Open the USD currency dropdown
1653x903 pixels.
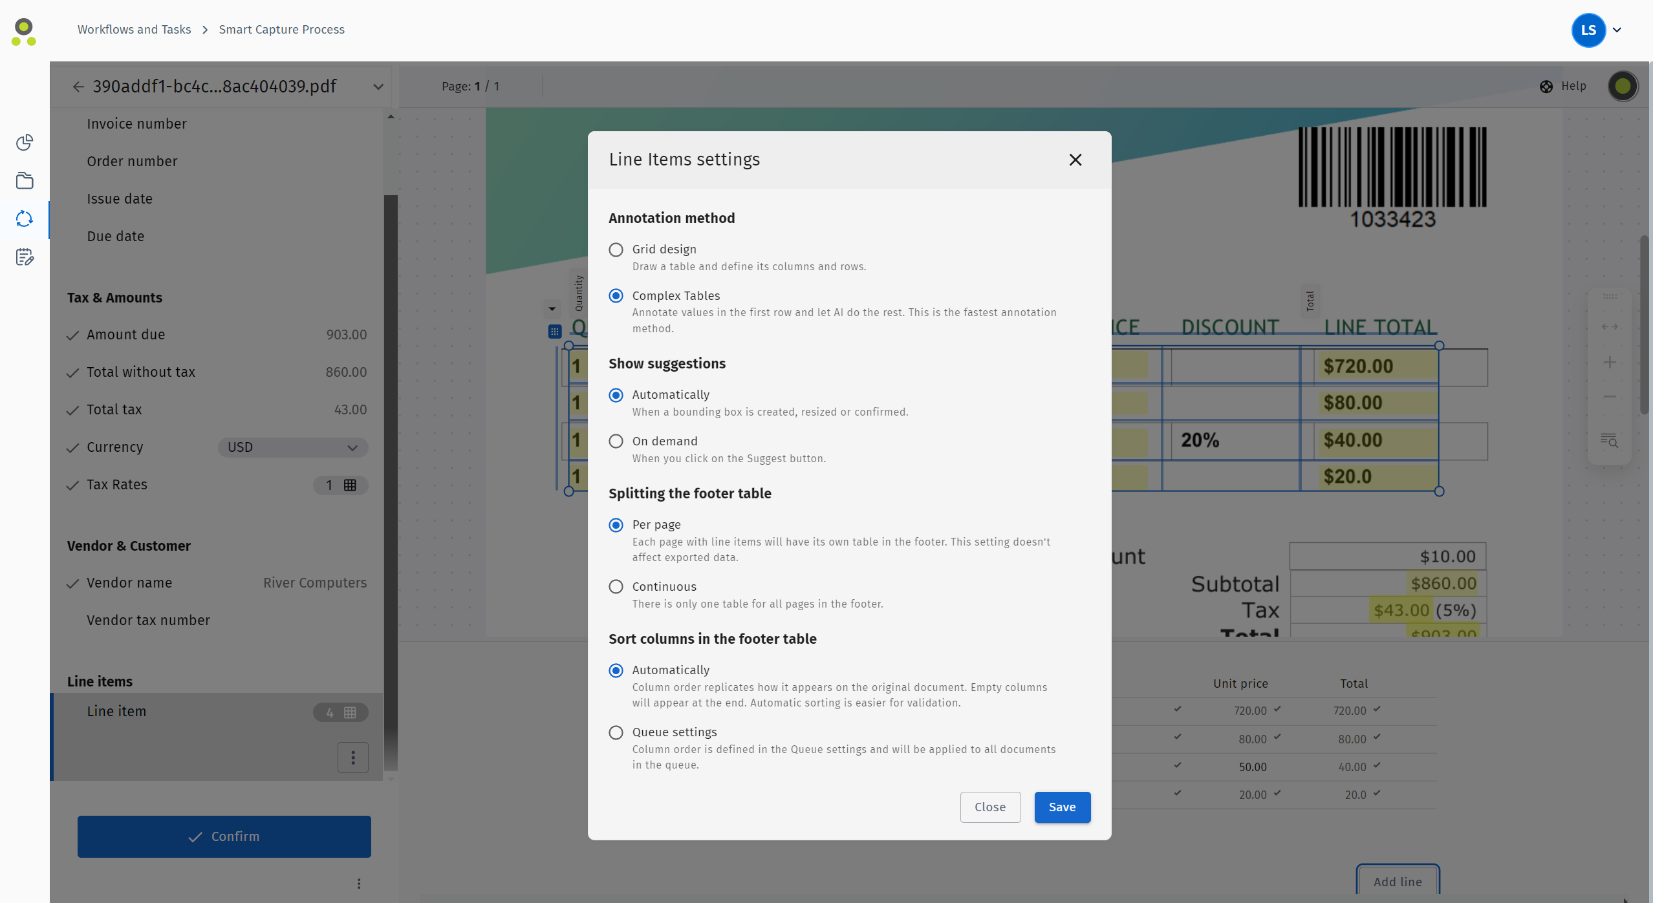pos(293,447)
